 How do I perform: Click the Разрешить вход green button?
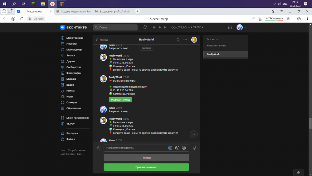point(120,100)
